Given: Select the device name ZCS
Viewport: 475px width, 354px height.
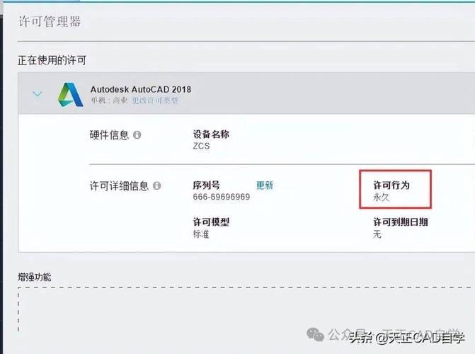Looking at the screenshot, I should 202,146.
